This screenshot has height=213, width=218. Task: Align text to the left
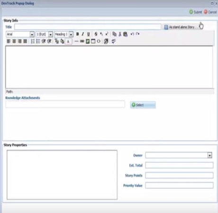click(x=9, y=41)
